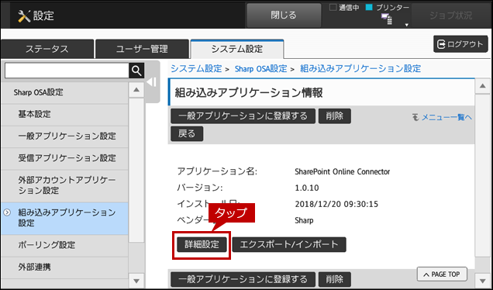
Task: Open 外部アカウントアプリケーション設定 in the sidebar
Action: [64, 185]
